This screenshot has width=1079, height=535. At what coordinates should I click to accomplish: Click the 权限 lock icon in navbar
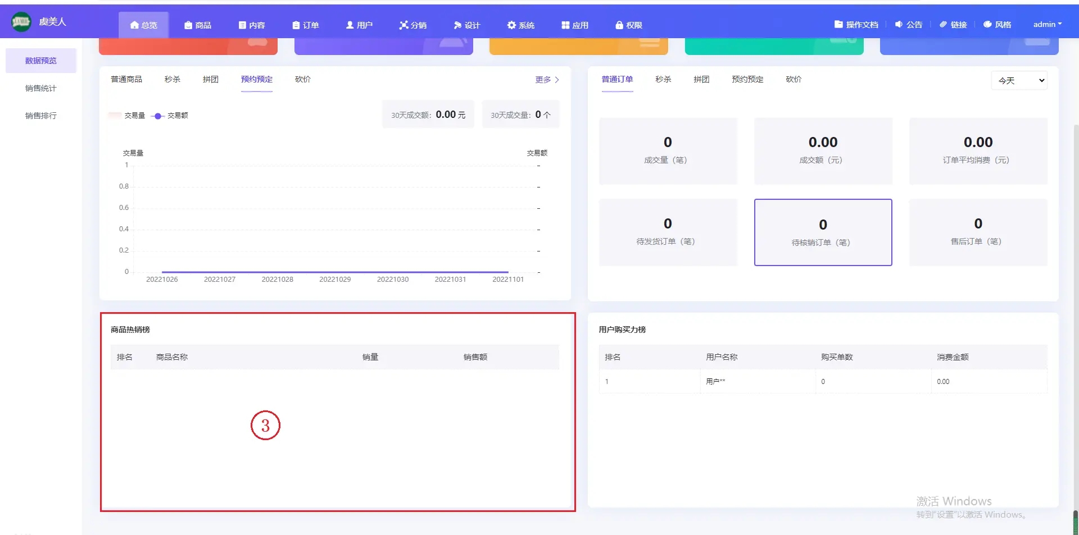tap(619, 25)
